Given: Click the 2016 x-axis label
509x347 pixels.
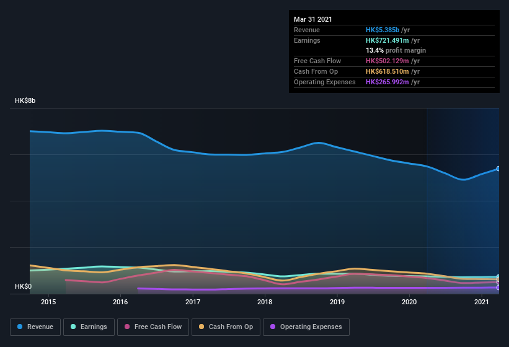Looking at the screenshot, I should pyautogui.click(x=120, y=302).
